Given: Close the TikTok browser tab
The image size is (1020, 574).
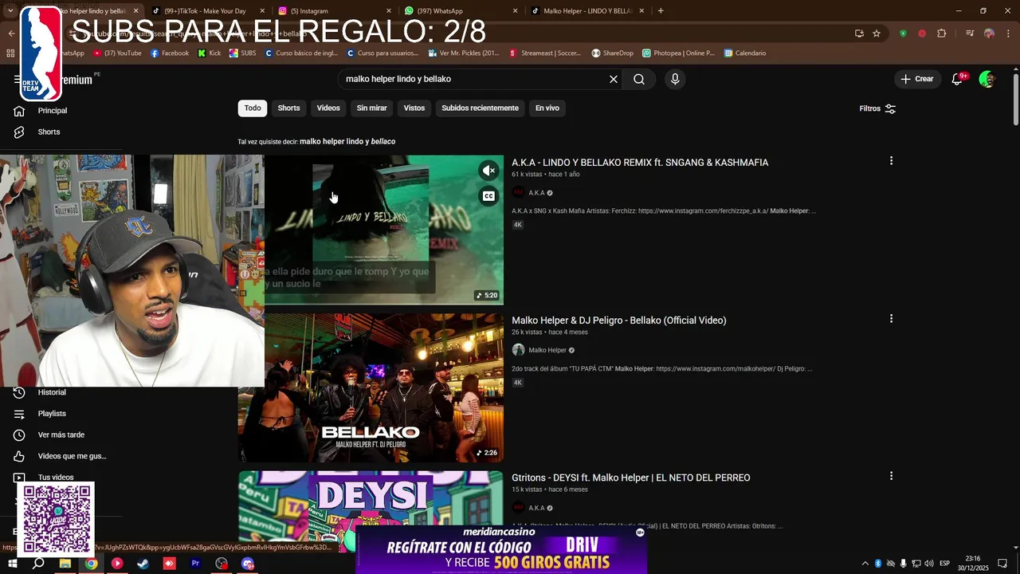Looking at the screenshot, I should (262, 11).
